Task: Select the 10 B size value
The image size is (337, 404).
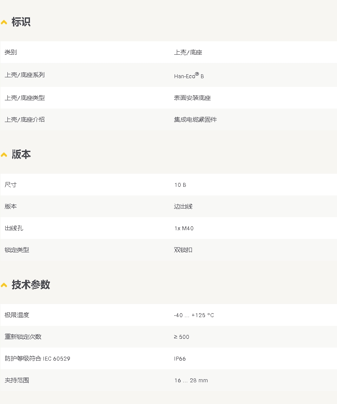Action: pyautogui.click(x=180, y=185)
